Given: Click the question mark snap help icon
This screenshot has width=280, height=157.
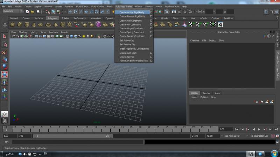Looking at the screenshot, I should click(107, 12).
